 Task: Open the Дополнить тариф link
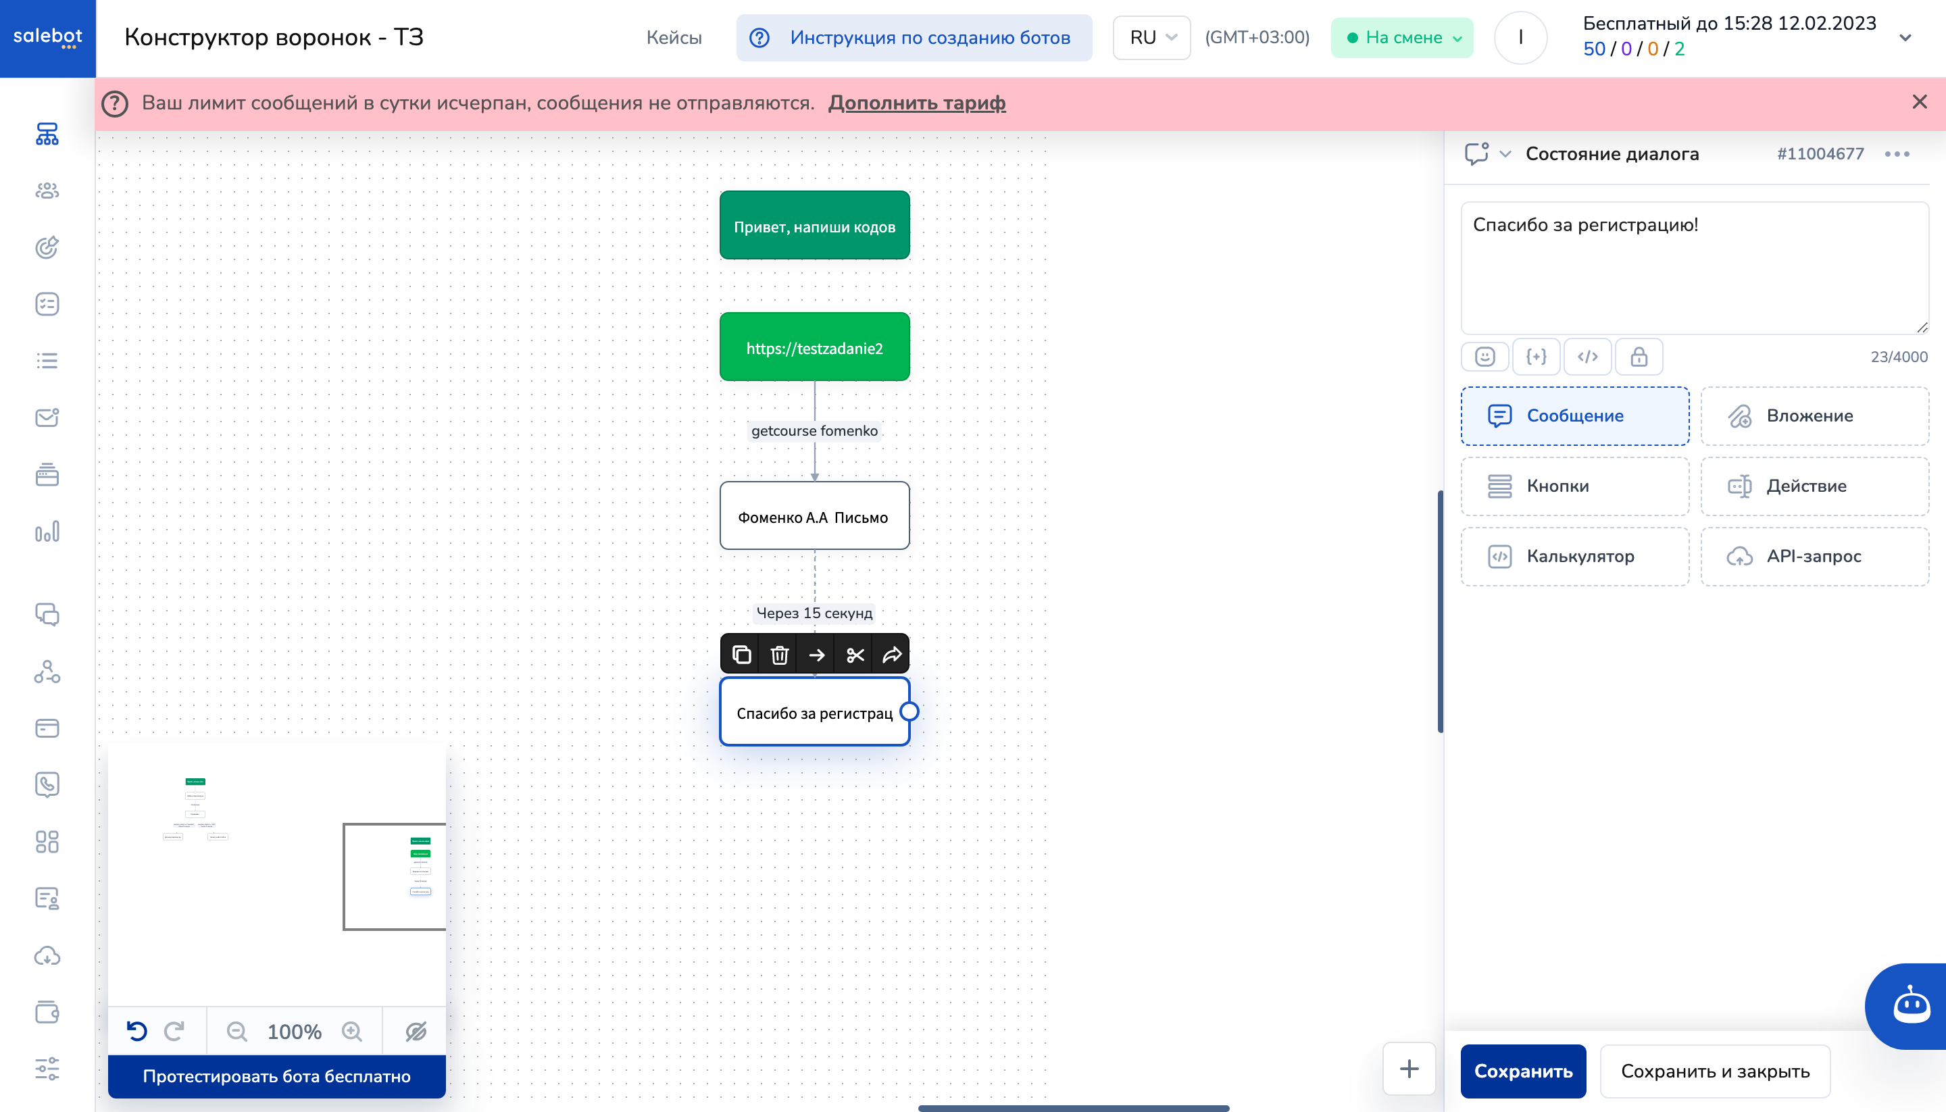coord(916,102)
